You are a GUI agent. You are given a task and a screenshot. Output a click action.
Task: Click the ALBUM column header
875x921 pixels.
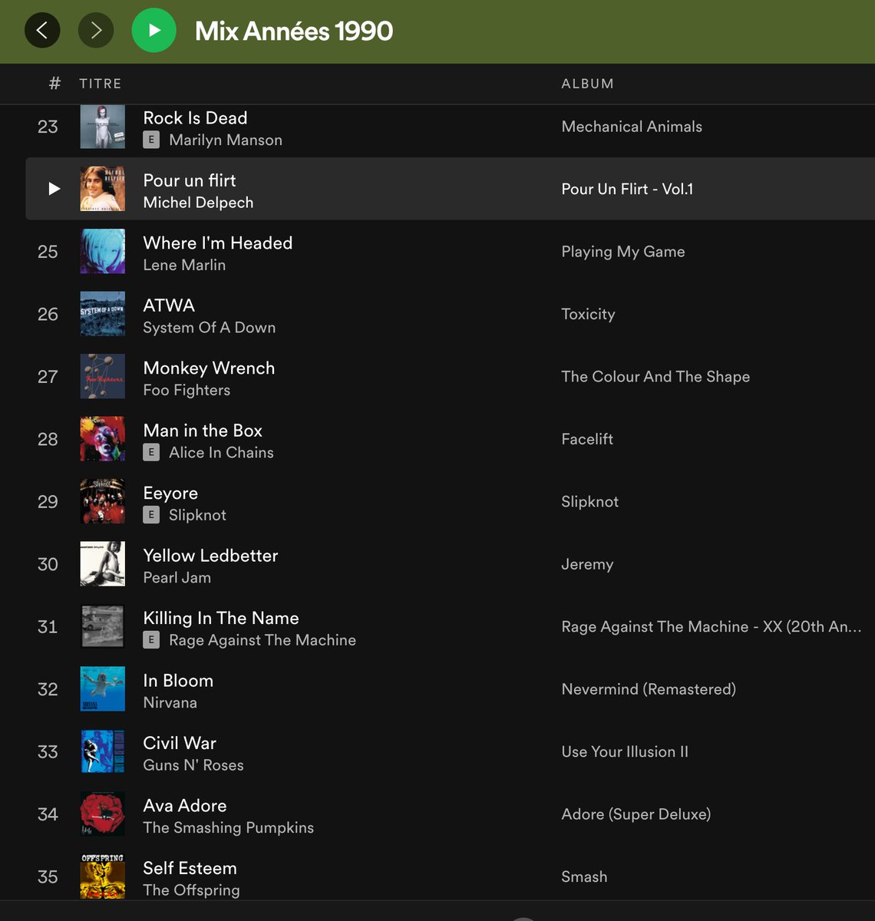587,84
